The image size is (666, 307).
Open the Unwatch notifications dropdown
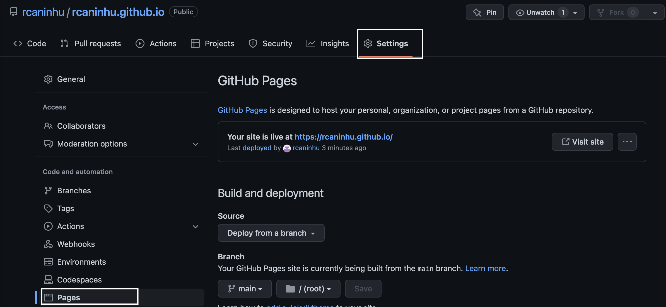click(546, 12)
